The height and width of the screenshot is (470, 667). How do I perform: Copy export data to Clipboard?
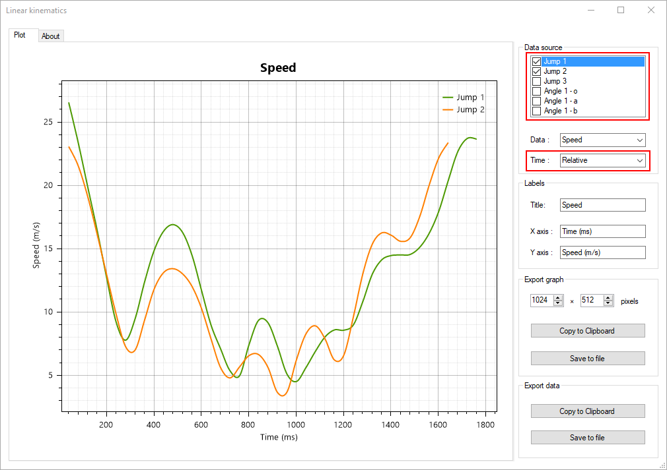(587, 411)
